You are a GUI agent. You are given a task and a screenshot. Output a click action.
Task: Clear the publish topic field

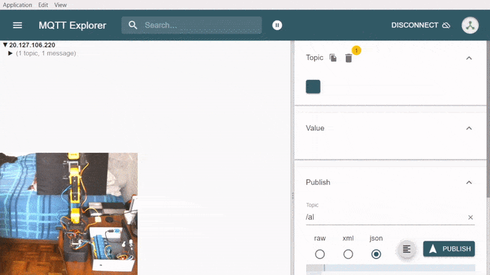(x=470, y=218)
